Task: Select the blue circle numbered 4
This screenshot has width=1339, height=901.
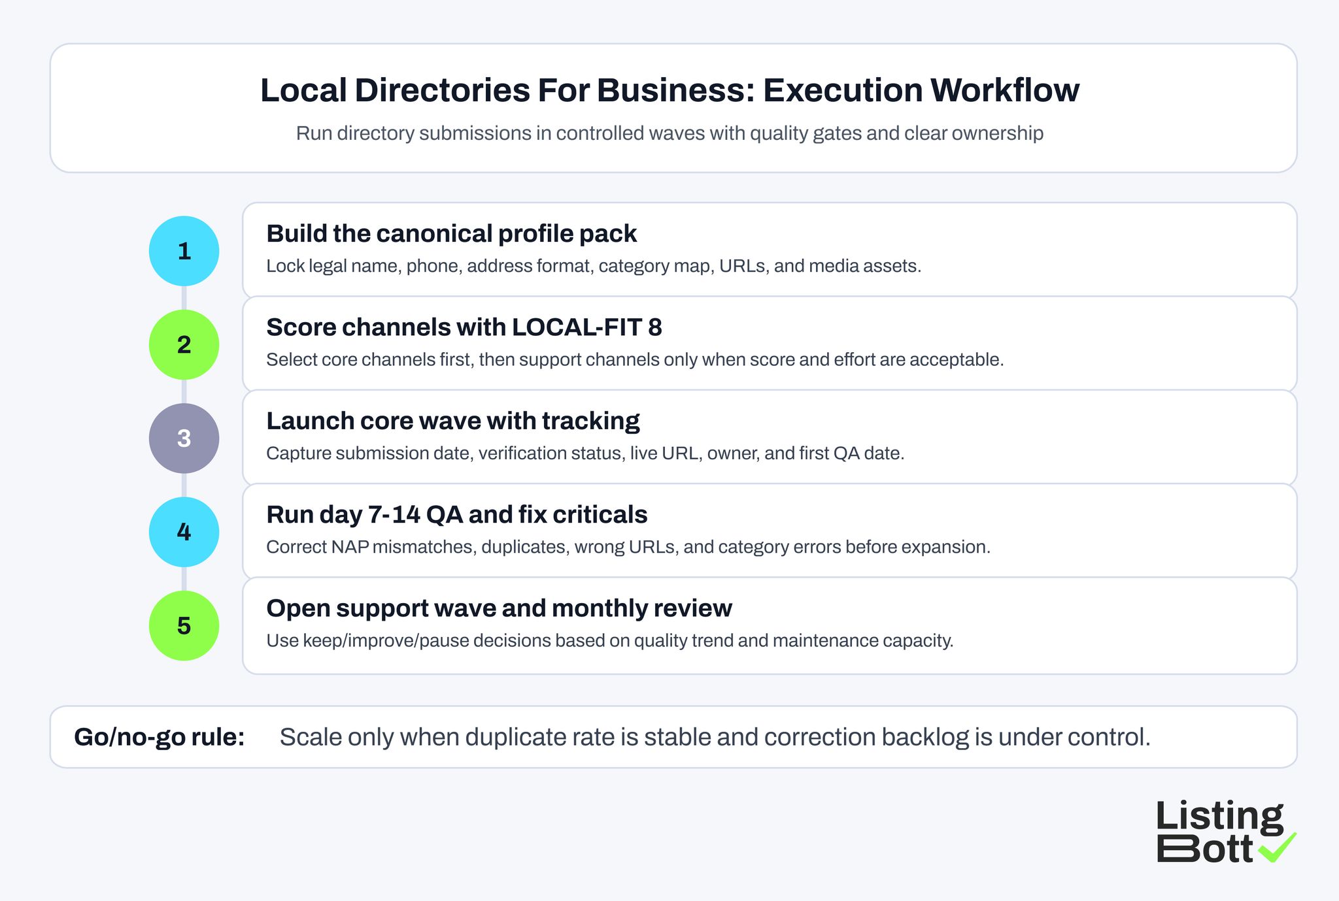Action: (x=184, y=532)
